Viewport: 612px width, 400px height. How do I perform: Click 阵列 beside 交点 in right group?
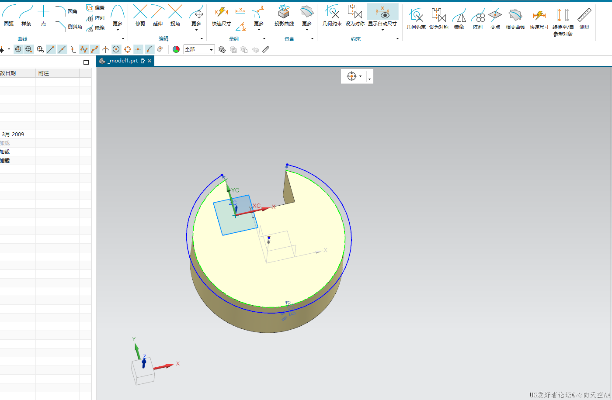(x=478, y=19)
